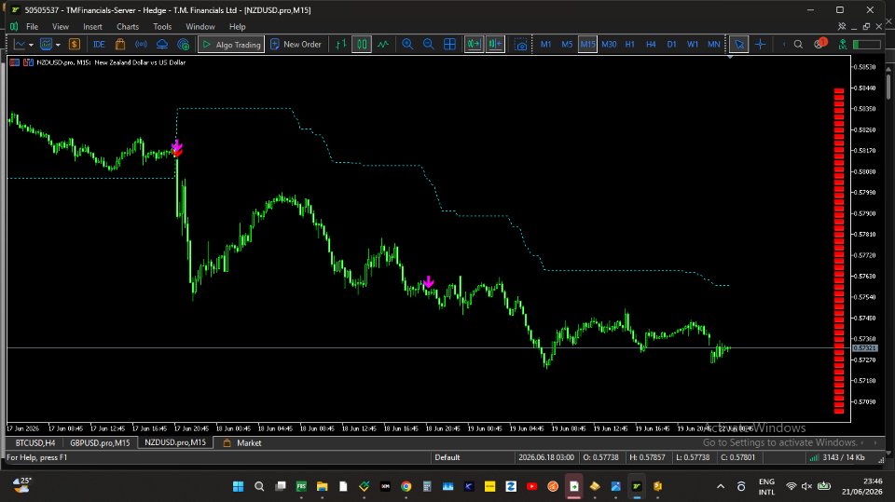
Task: Open the Help menu
Action: pos(238,26)
